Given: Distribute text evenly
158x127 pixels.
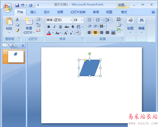Looking at the screenshot, I should (113, 33).
